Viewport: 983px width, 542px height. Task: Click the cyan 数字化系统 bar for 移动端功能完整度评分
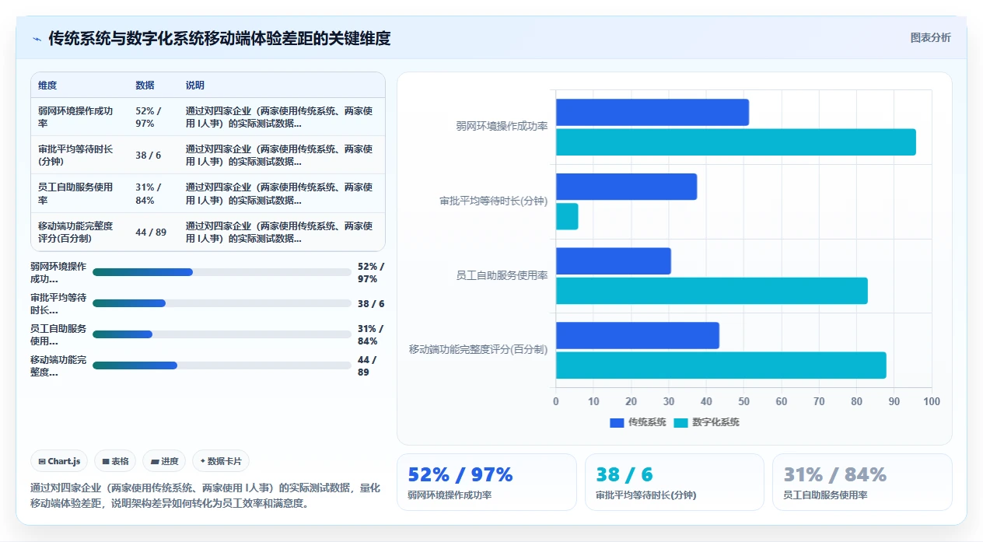click(x=721, y=365)
